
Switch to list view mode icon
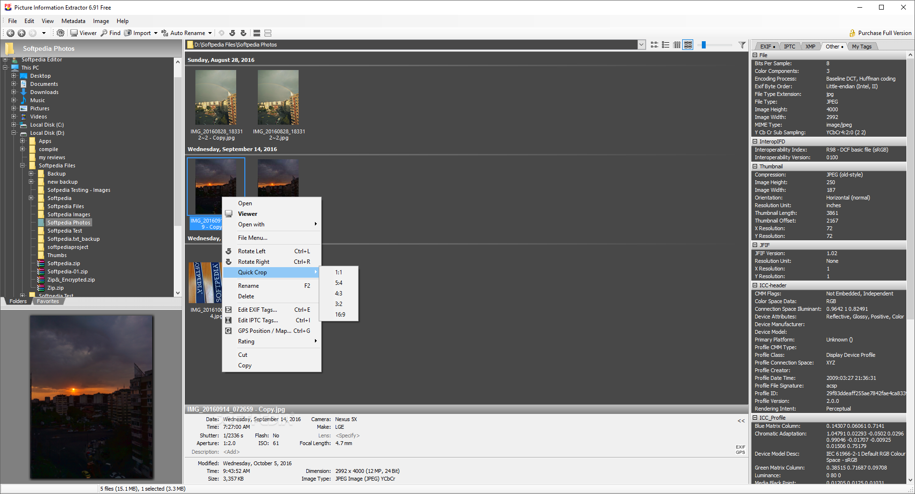pos(665,45)
